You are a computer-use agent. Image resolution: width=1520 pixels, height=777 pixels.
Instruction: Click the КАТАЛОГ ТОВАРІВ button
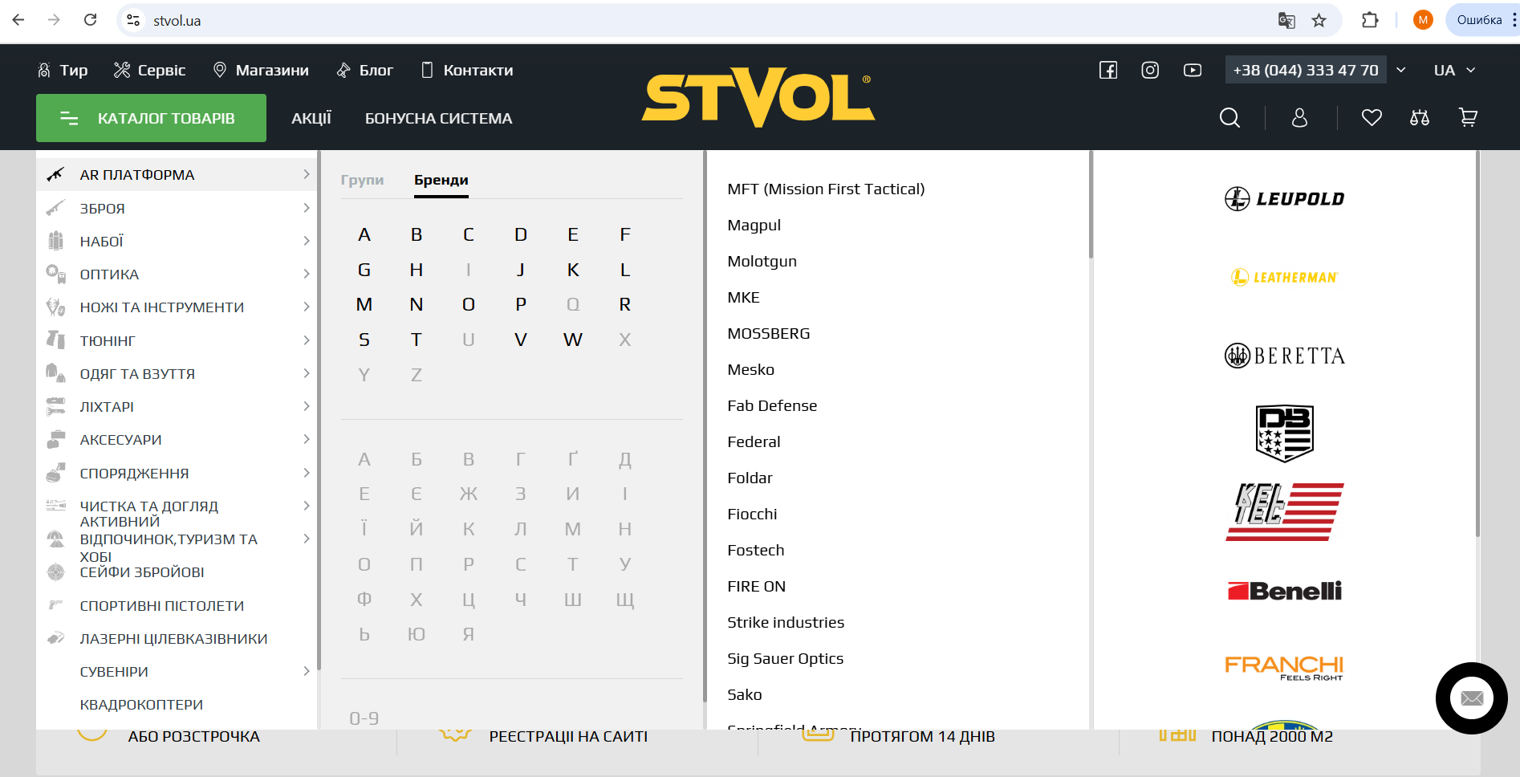pyautogui.click(x=151, y=118)
